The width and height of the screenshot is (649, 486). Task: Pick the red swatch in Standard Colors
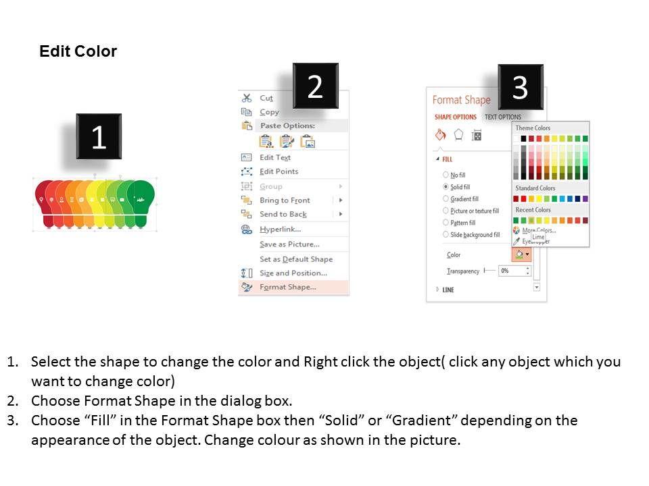pyautogui.click(x=524, y=198)
